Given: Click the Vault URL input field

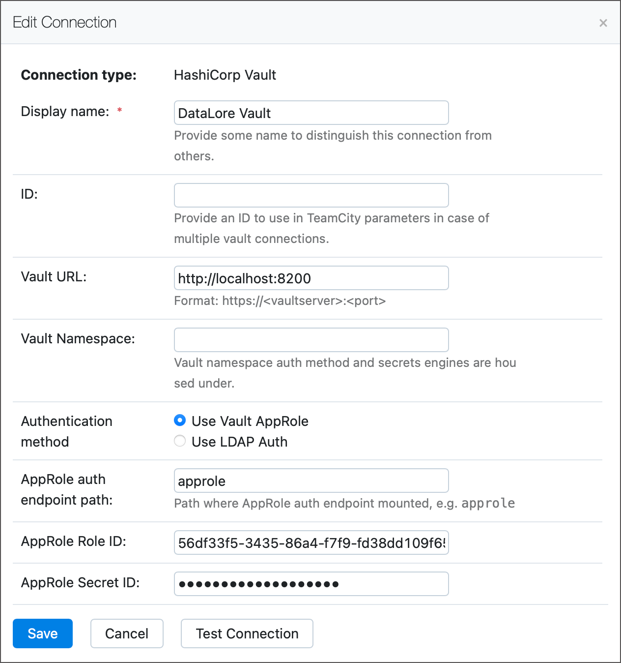Looking at the screenshot, I should (311, 278).
